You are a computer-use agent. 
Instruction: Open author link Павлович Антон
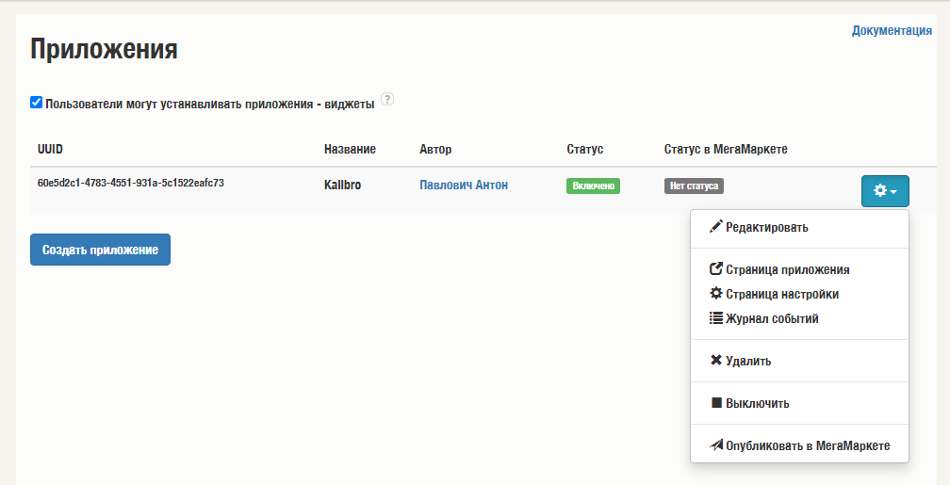pyautogui.click(x=464, y=186)
